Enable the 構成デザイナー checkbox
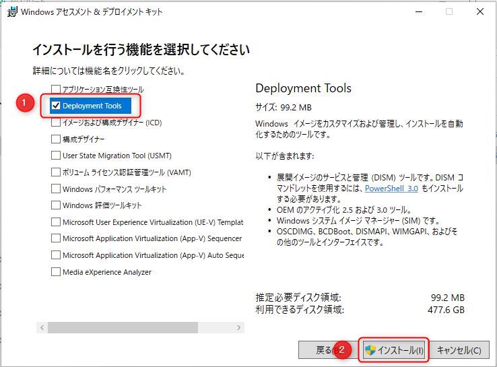Image resolution: width=497 pixels, height=367 pixels. [56, 139]
